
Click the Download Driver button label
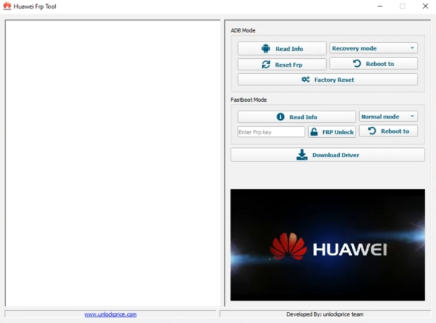(335, 155)
